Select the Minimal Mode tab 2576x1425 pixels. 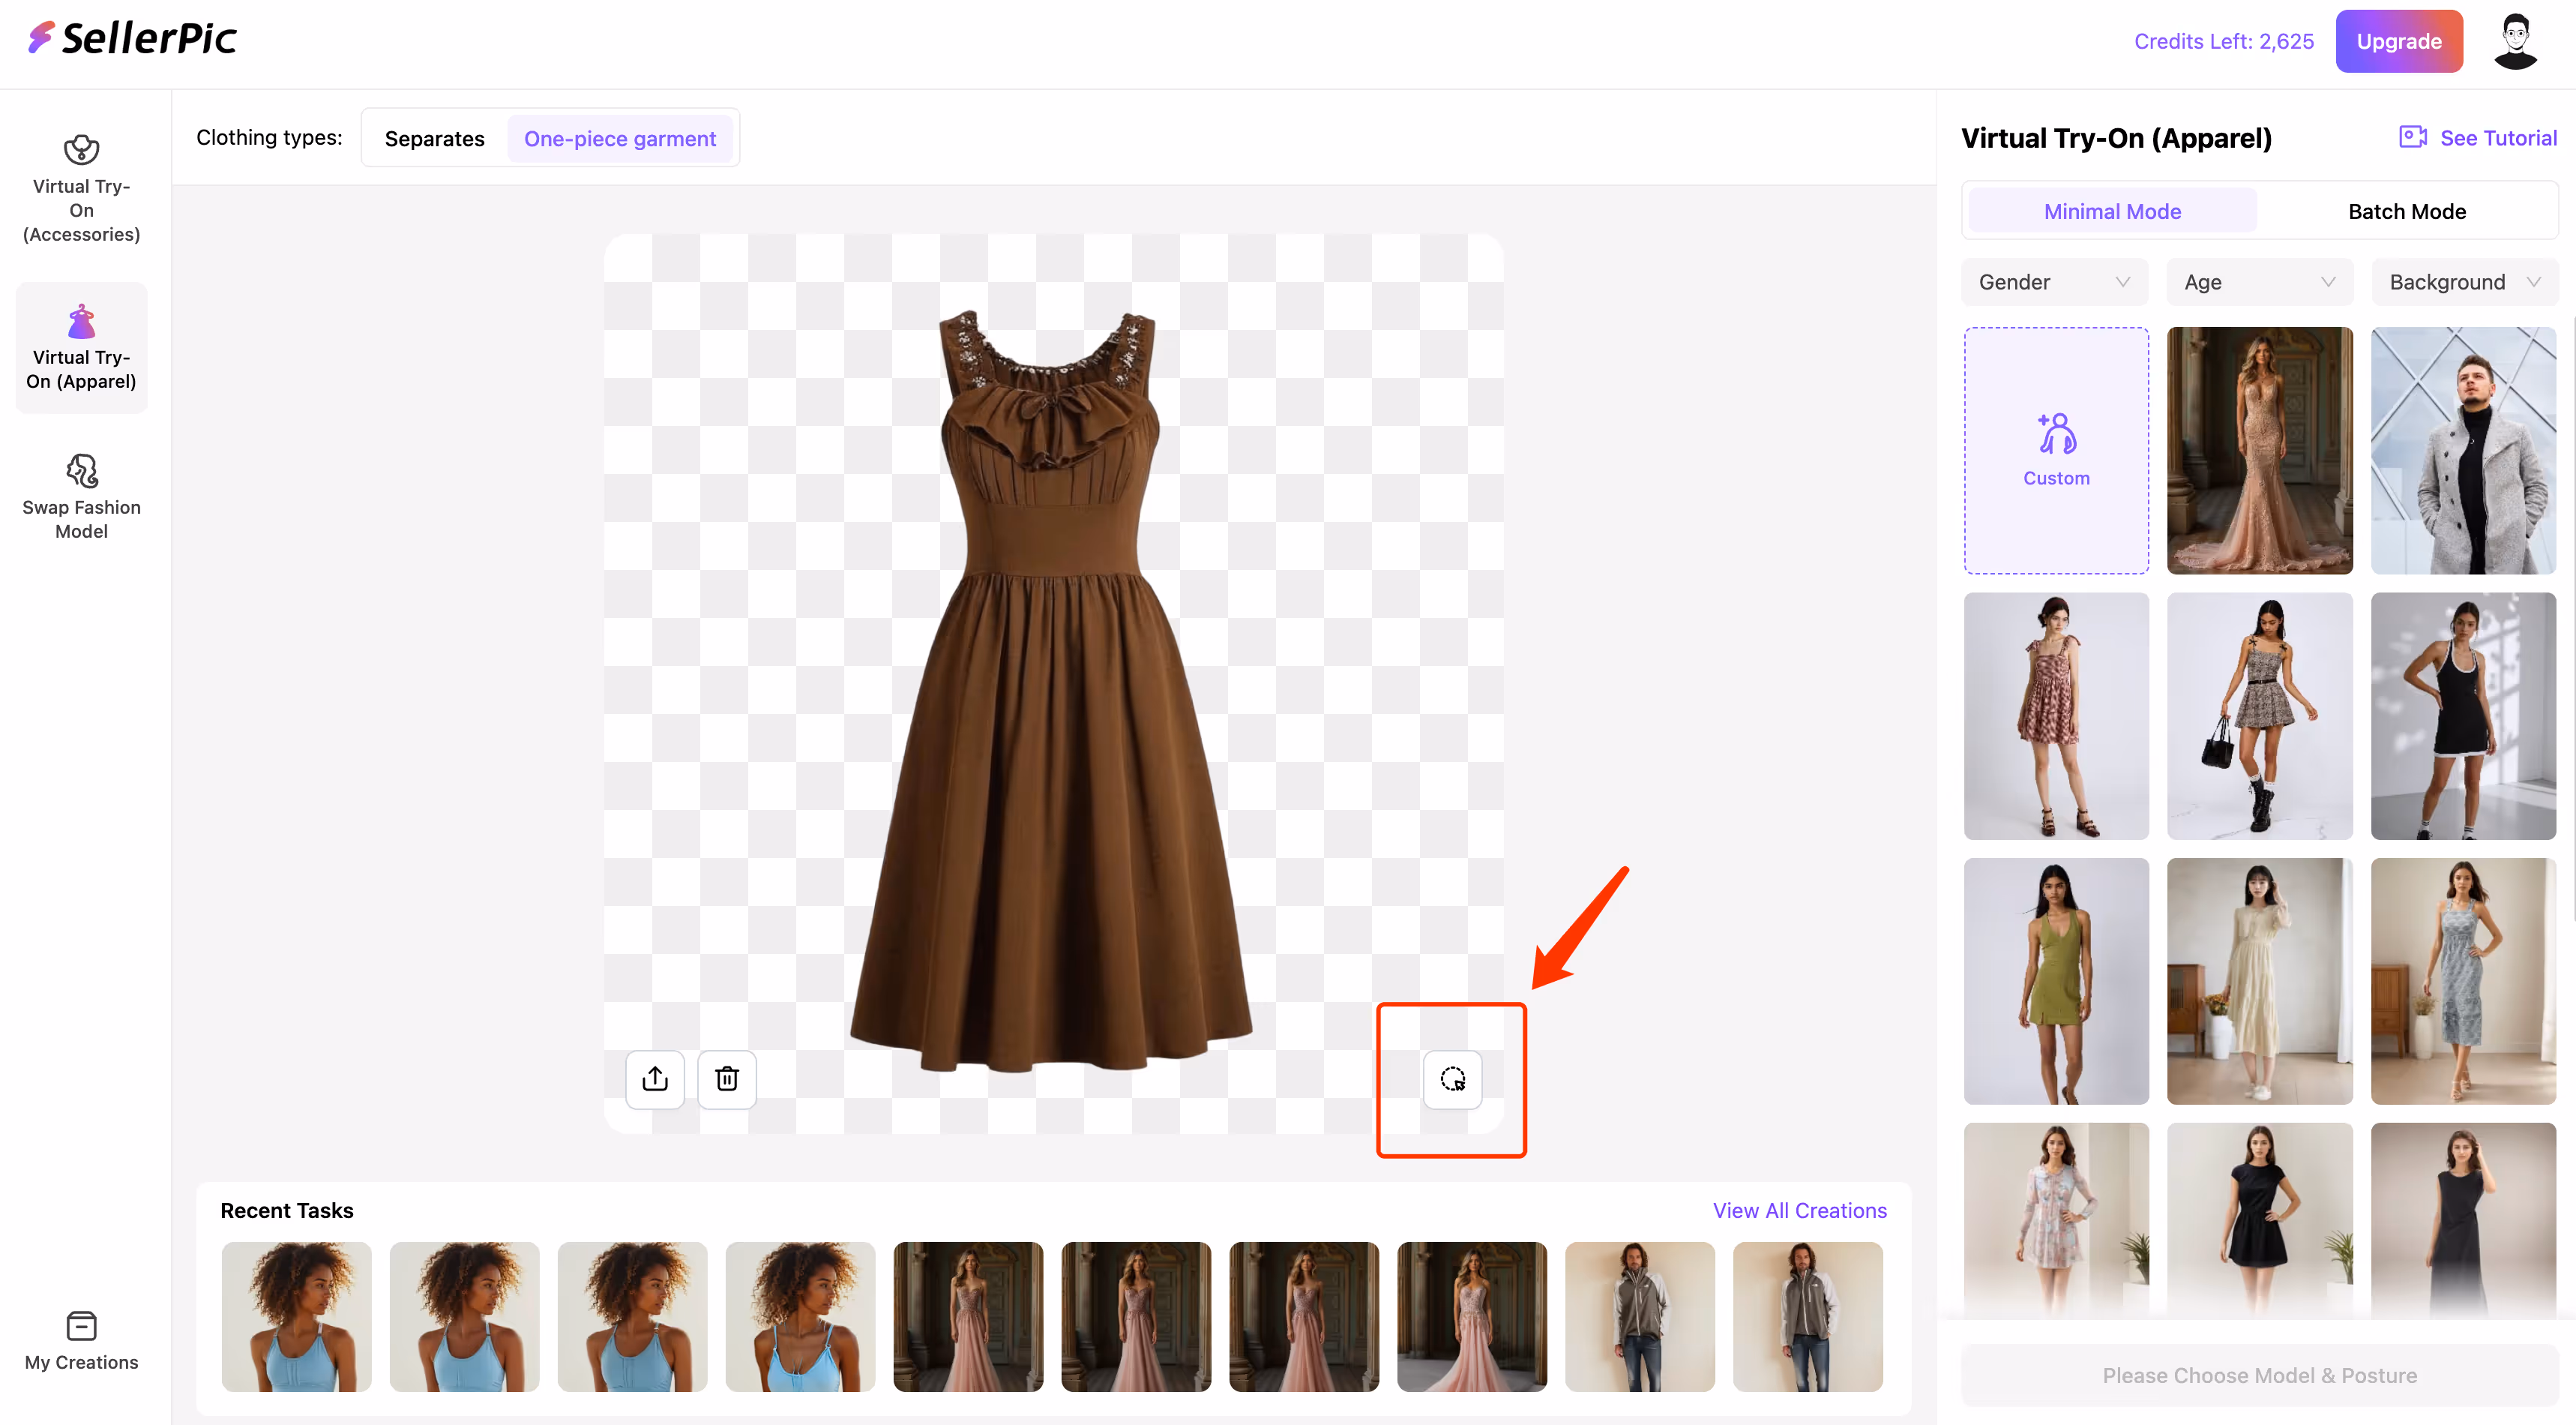pos(2112,211)
